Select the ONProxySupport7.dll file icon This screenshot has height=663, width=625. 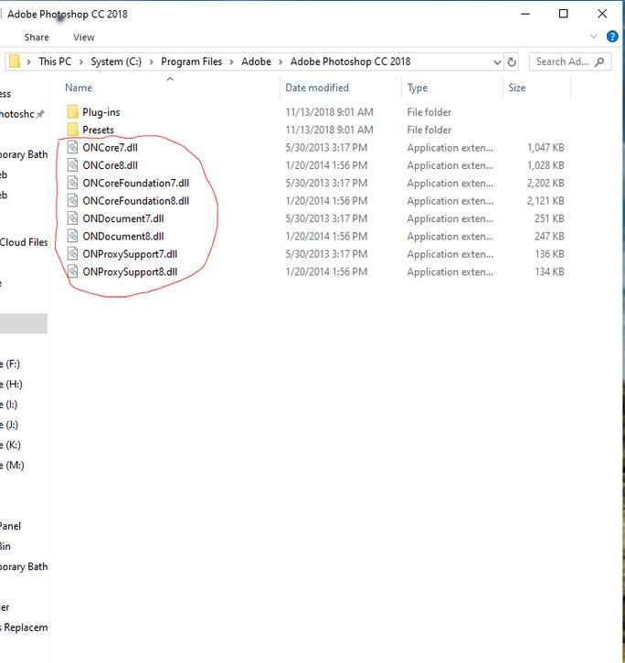[73, 254]
